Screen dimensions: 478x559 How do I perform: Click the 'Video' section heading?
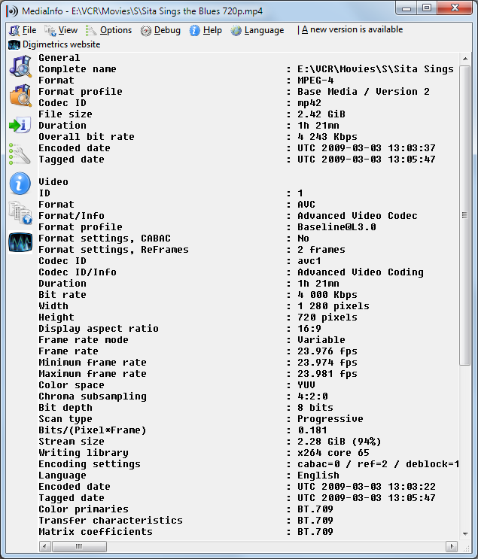(x=53, y=182)
